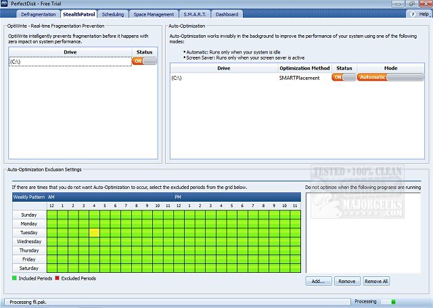Viewport: 433px width, 308px height.
Task: Select the Wednesday row label
Action: (x=29, y=242)
